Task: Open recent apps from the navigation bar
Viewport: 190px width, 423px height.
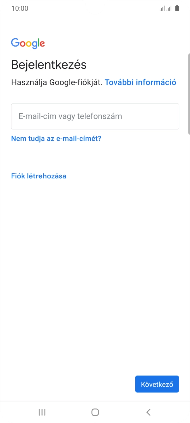Action: pyautogui.click(x=41, y=412)
